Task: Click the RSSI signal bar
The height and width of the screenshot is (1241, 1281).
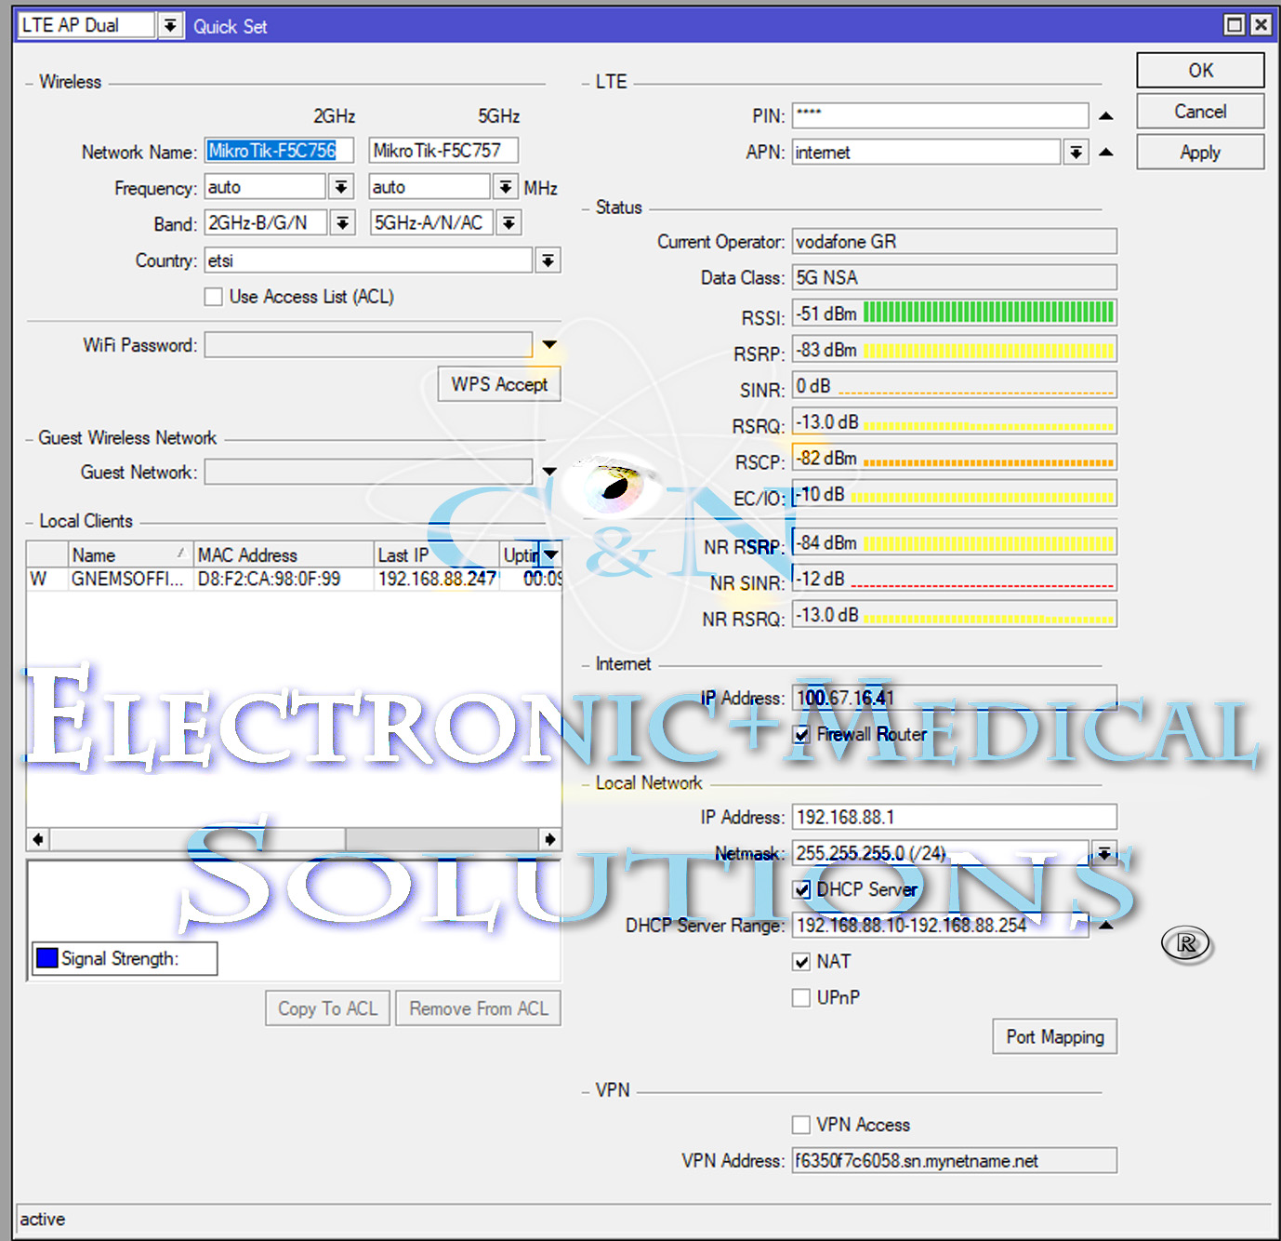Action: pyautogui.click(x=988, y=313)
